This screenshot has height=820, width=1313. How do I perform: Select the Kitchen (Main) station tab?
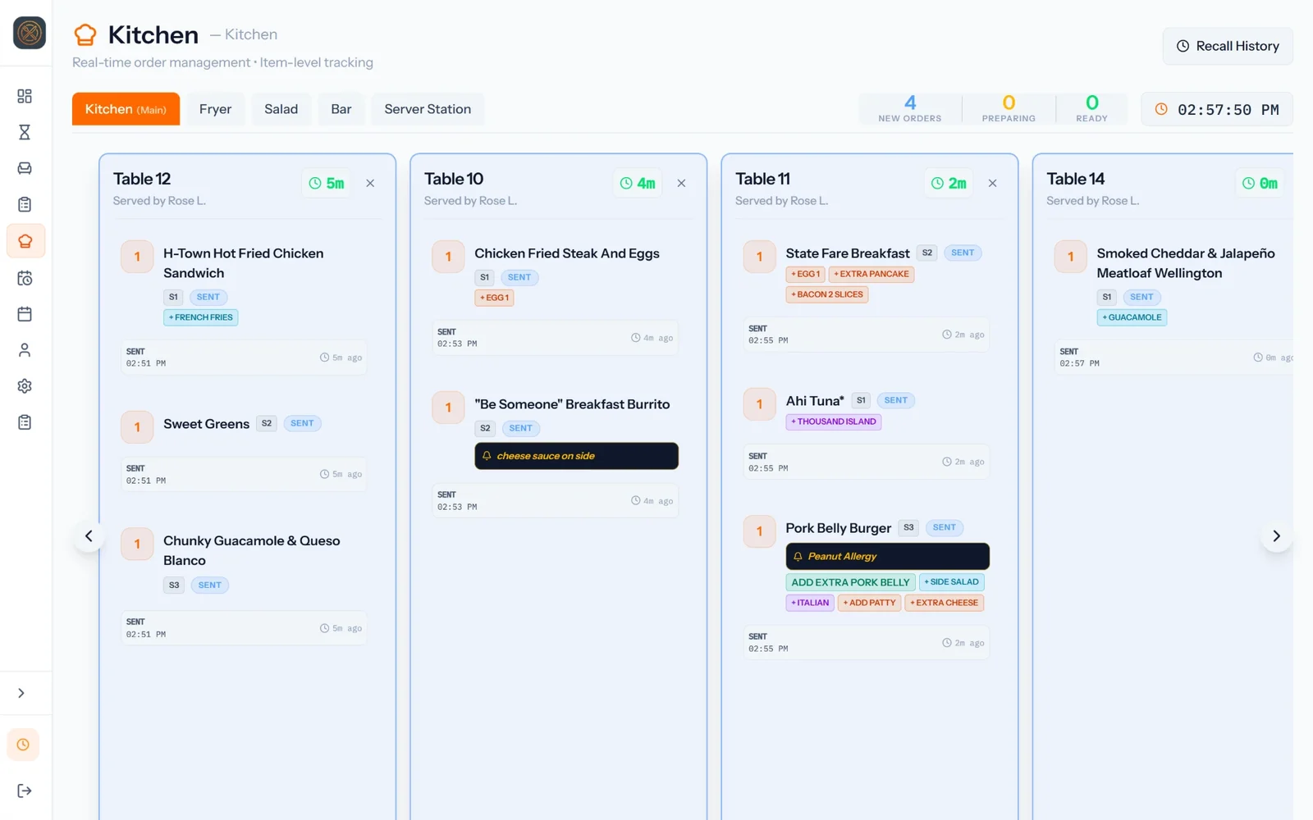[x=126, y=109]
